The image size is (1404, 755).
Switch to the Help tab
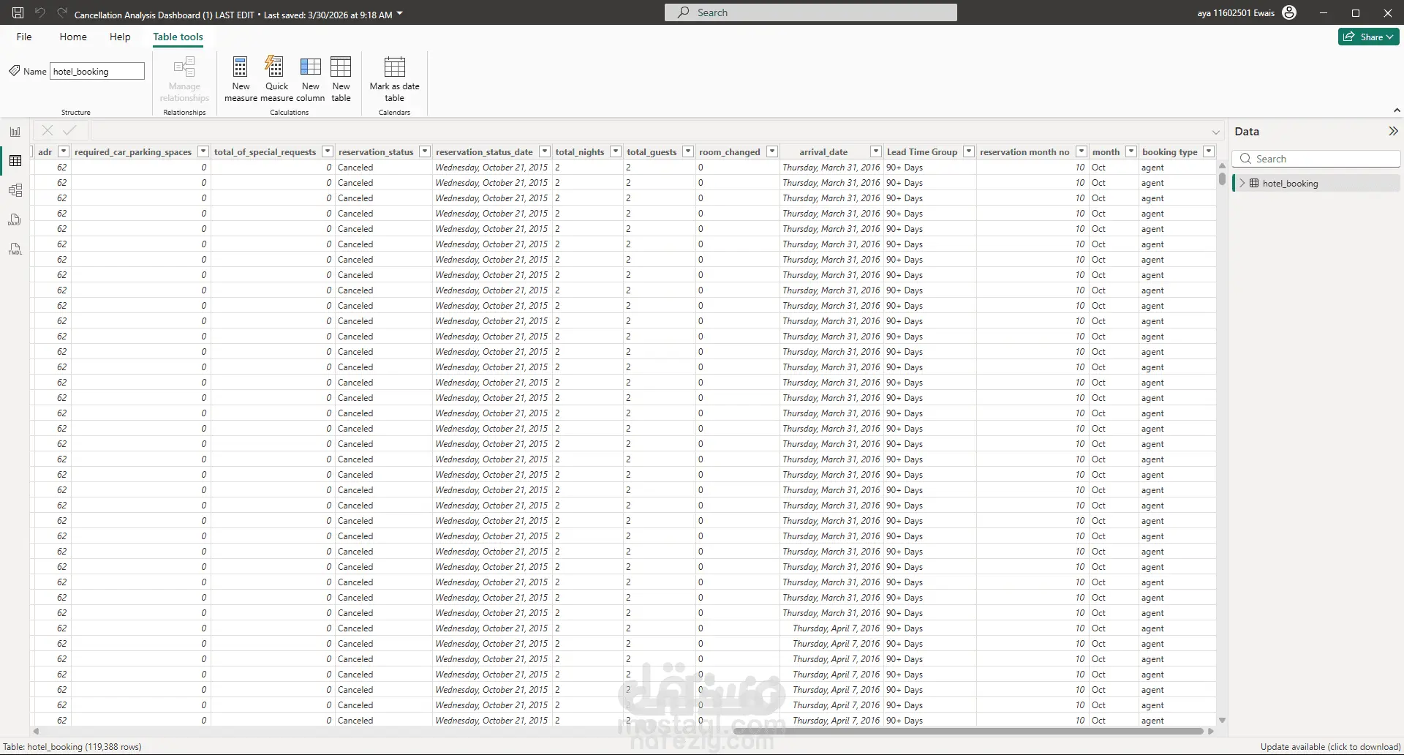pos(120,37)
